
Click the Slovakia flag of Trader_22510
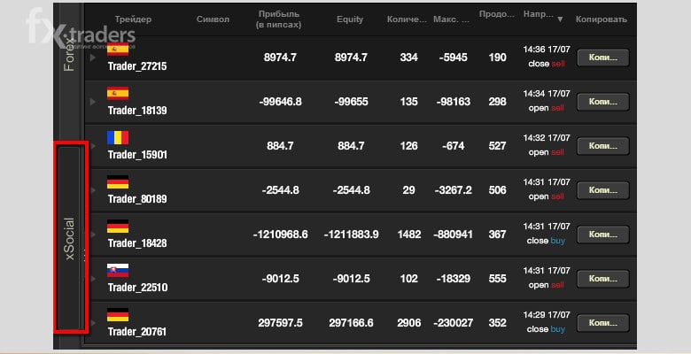(x=118, y=270)
